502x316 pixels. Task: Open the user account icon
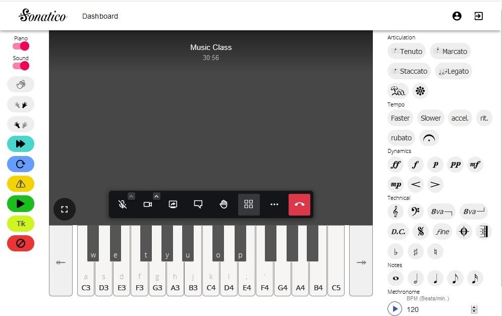tap(457, 16)
